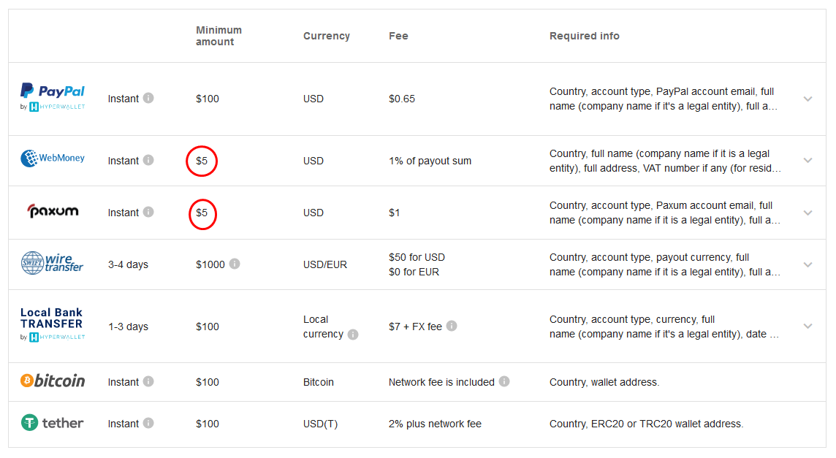
Task: Click the Bitcoin logo
Action: click(53, 381)
